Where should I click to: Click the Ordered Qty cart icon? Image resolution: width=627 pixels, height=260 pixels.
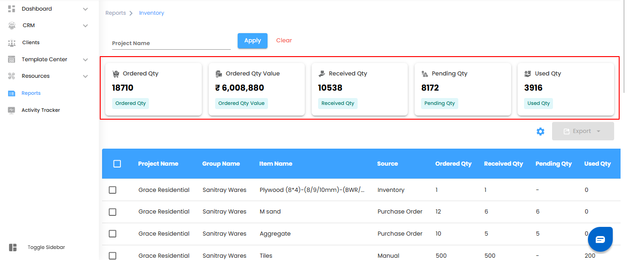pos(116,74)
